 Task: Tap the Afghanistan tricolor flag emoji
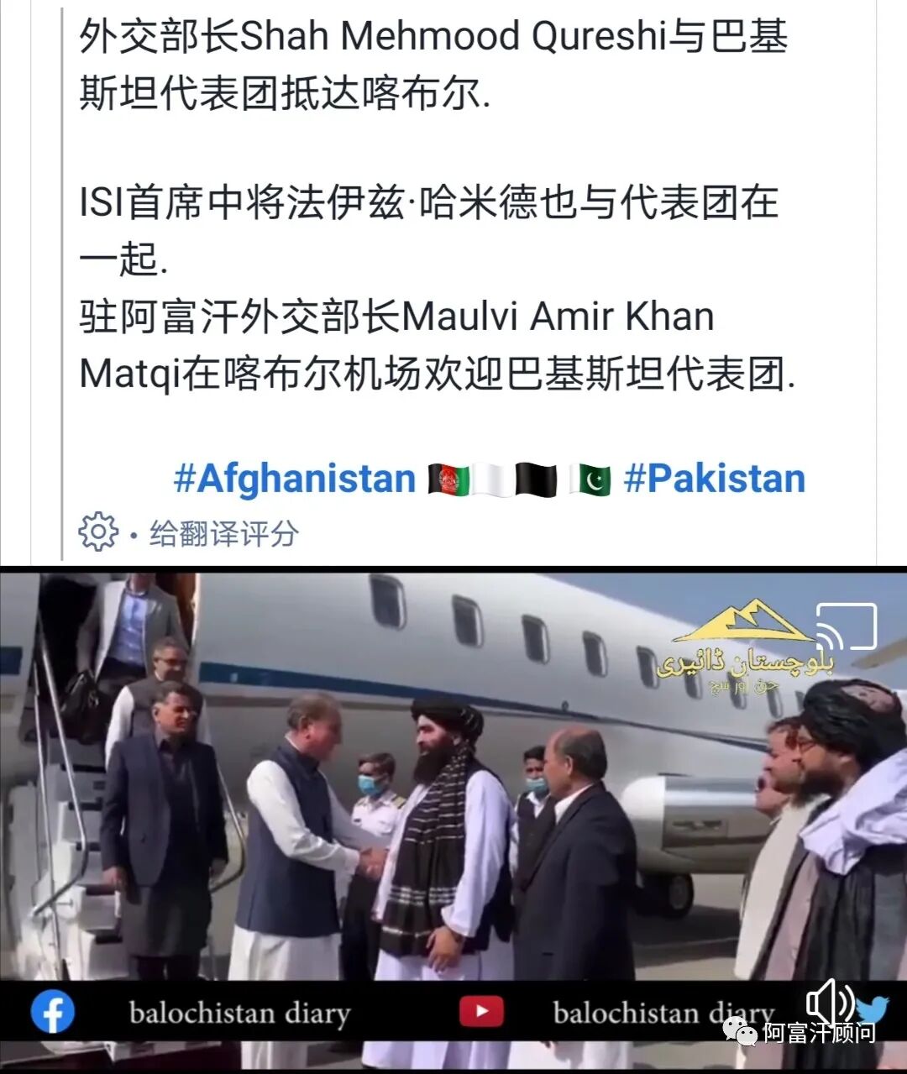coord(449,479)
